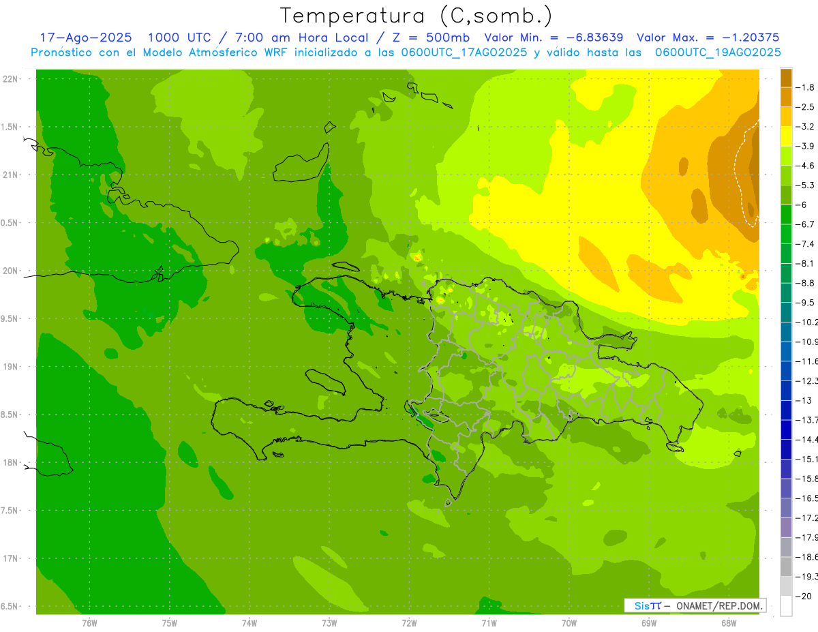Image resolution: width=818 pixels, height=632 pixels.
Task: Click the "72W" longitude label
Action: (x=410, y=622)
